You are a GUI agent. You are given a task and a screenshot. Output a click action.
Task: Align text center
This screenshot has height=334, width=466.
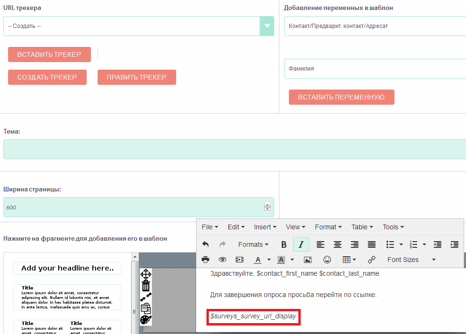(337, 244)
